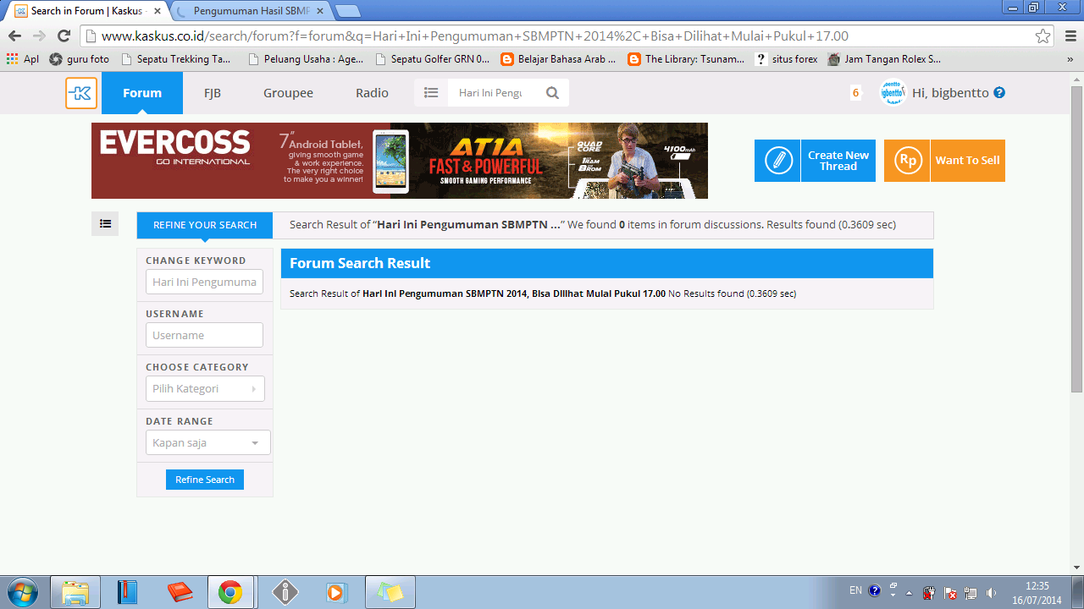This screenshot has height=609, width=1084.
Task: Open the Radio navigation tab
Action: click(x=372, y=93)
